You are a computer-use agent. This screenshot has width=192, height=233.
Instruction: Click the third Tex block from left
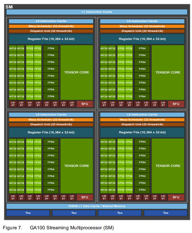coord(120,213)
